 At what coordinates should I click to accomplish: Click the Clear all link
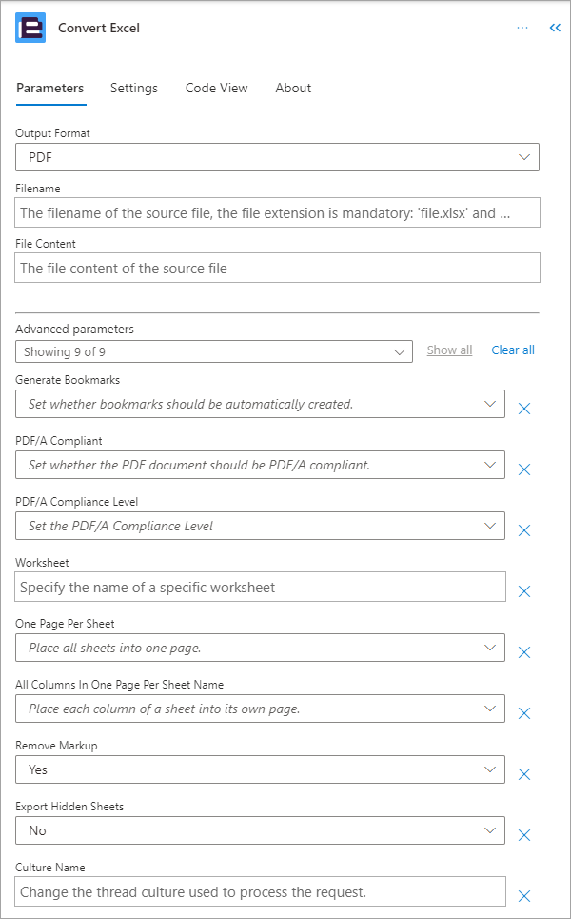point(513,350)
